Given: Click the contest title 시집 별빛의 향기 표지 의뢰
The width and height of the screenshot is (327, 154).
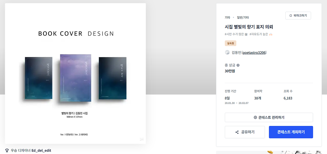Looking at the screenshot, I should pos(249,27).
